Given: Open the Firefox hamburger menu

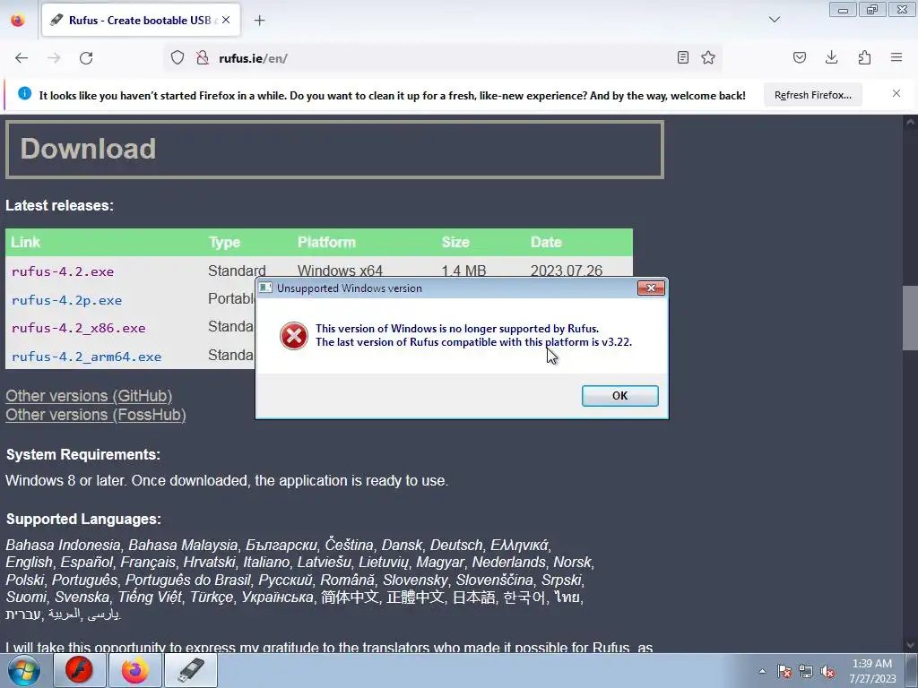Looking at the screenshot, I should point(896,57).
